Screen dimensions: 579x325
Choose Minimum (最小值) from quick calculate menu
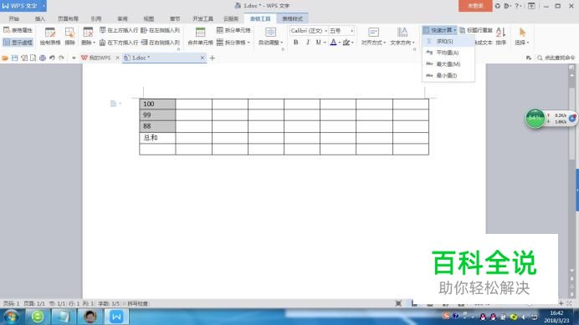click(448, 75)
